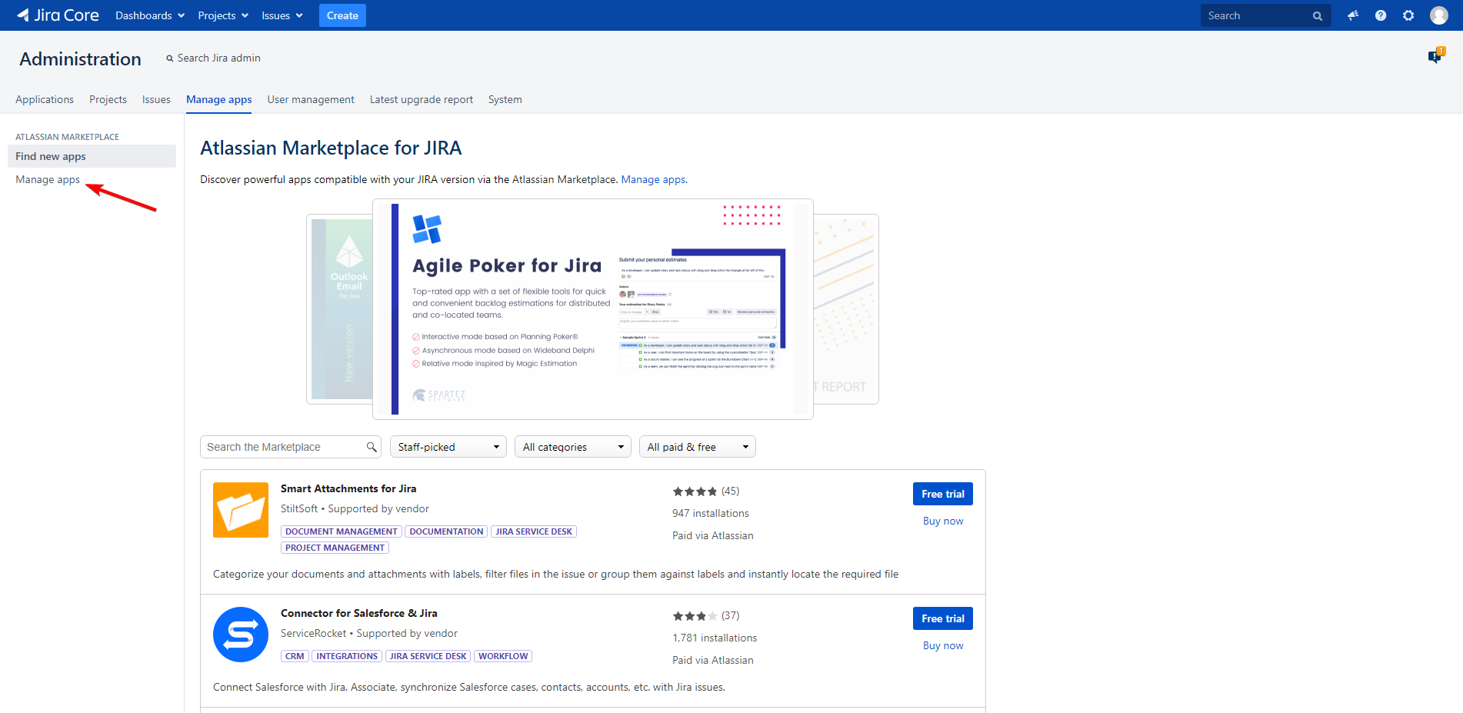Viewport: 1463px width, 713px height.
Task: Click the Smart Attachments folder icon
Action: pos(241,510)
